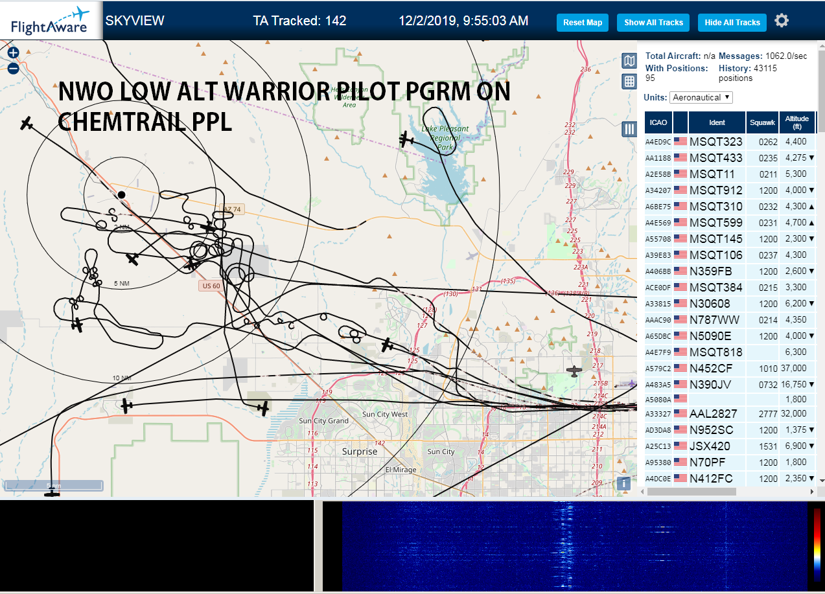Select aircraft row N787WW

[730, 319]
